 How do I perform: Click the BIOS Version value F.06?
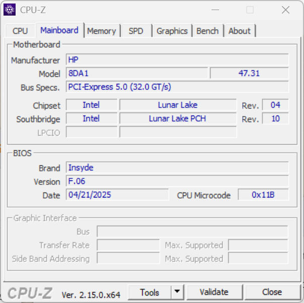177,181
